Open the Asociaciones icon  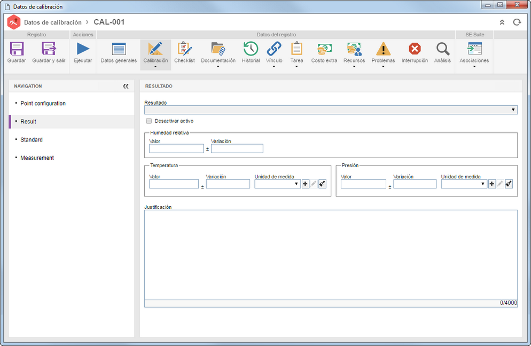474,49
